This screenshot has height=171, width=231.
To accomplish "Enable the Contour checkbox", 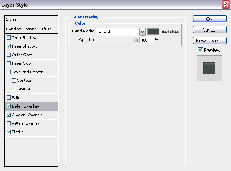I will (x=14, y=80).
